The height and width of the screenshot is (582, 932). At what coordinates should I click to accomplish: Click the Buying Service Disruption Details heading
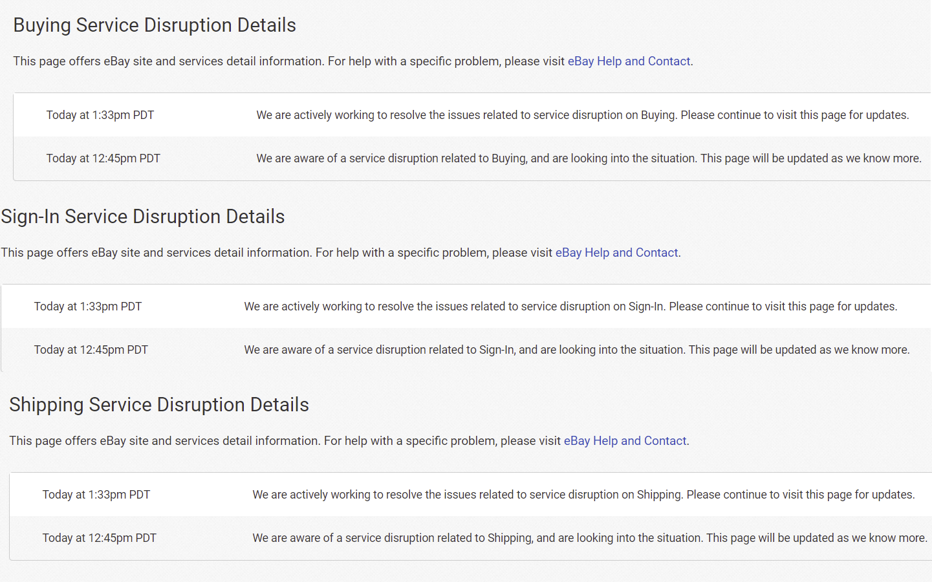coord(155,25)
